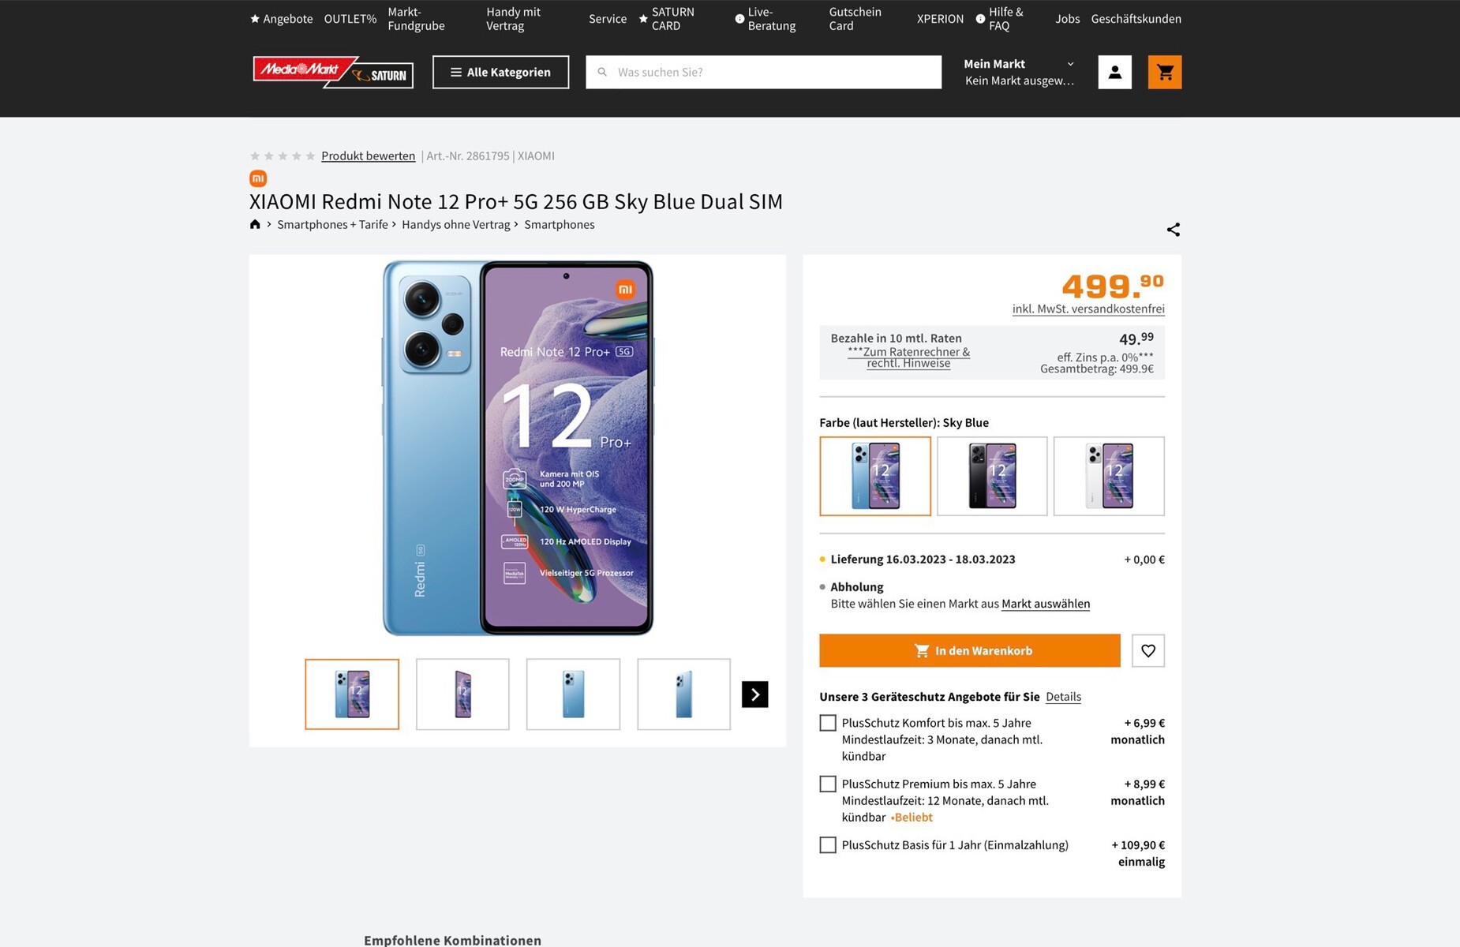Tick the PlusSchutz Premium checkbox

828,784
